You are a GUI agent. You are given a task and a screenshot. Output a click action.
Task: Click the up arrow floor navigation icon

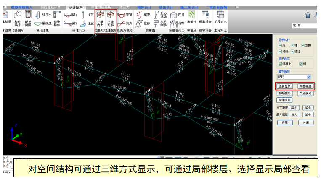pyautogui.click(x=308, y=15)
